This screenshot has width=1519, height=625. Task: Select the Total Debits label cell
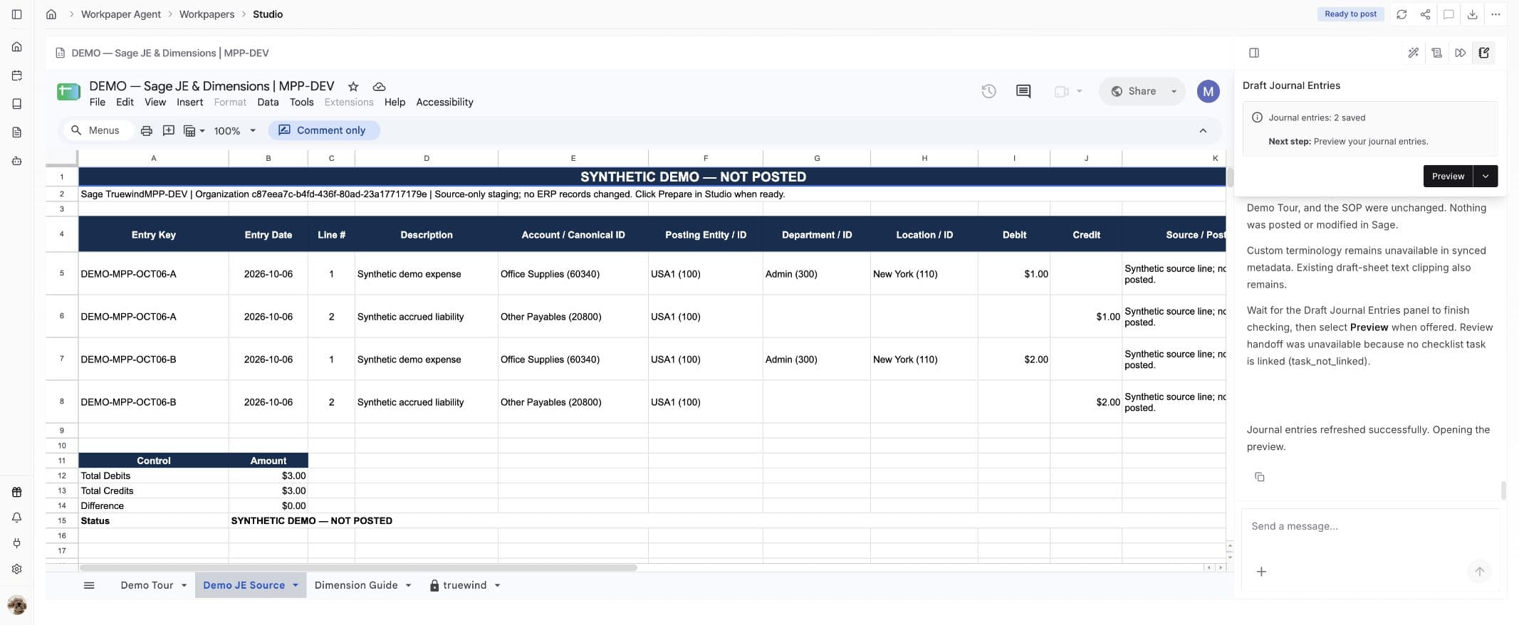pos(153,476)
